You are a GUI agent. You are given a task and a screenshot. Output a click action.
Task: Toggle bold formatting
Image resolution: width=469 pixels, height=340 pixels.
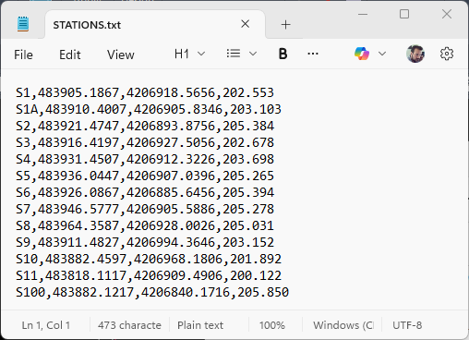pos(283,54)
